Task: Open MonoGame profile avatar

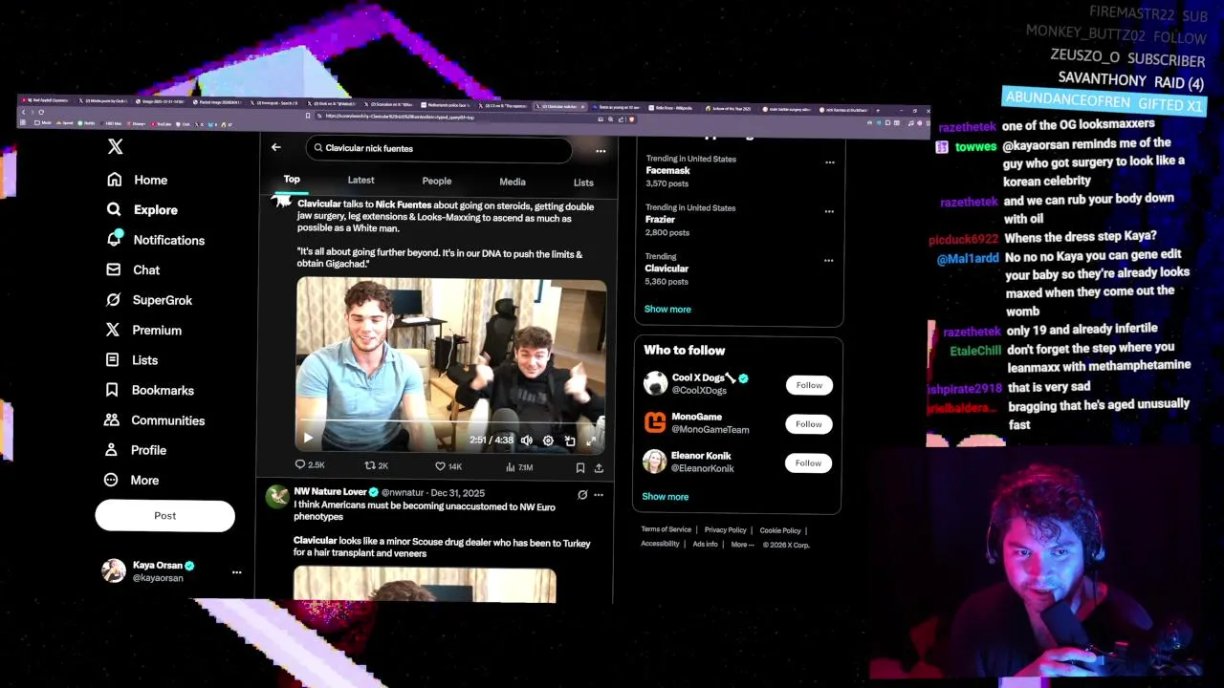Action: [x=655, y=422]
